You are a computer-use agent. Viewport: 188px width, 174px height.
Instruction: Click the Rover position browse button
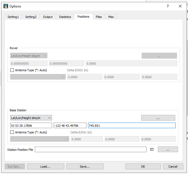coord(159,56)
